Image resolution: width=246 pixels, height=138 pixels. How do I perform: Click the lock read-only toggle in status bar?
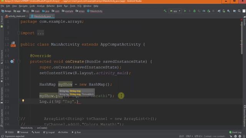point(231,136)
